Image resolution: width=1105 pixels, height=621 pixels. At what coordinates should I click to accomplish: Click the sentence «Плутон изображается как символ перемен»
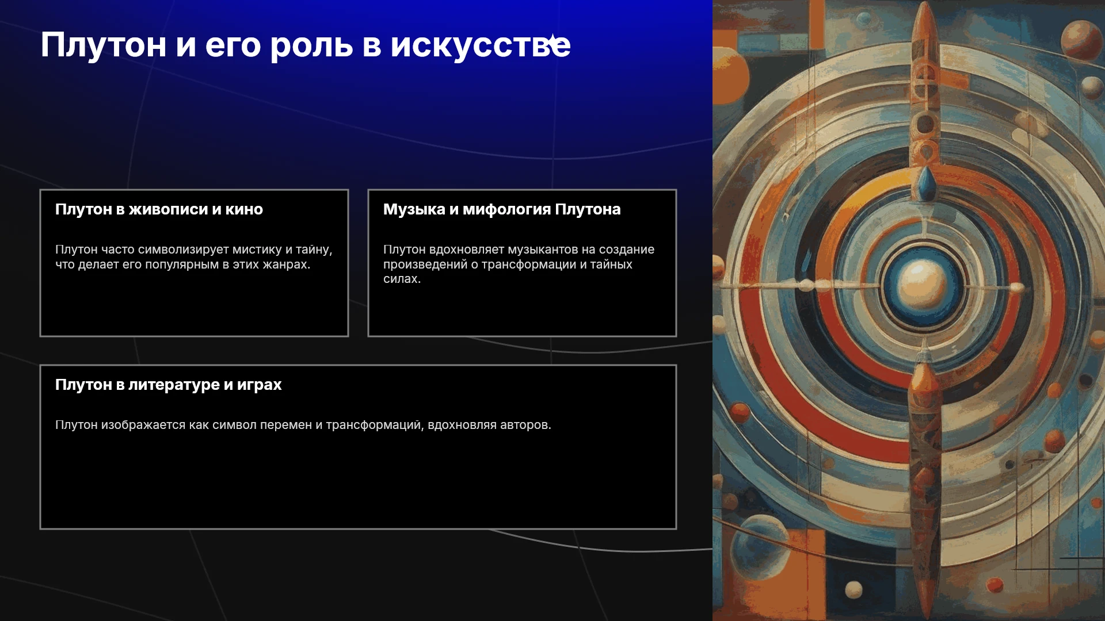coord(303,425)
